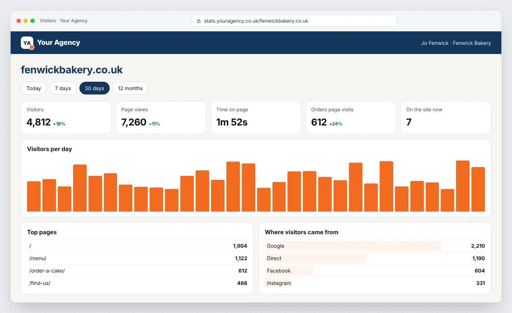Click the +18% visitors change

59,124
